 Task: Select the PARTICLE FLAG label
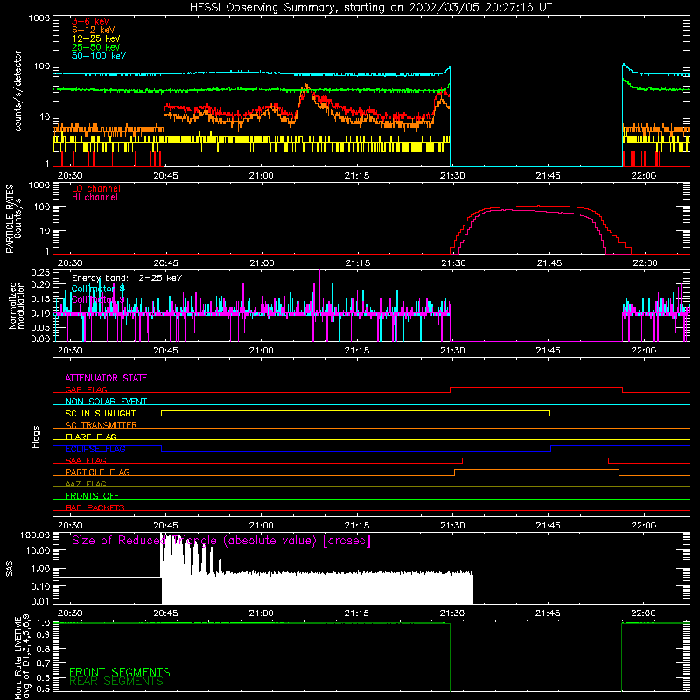[98, 472]
